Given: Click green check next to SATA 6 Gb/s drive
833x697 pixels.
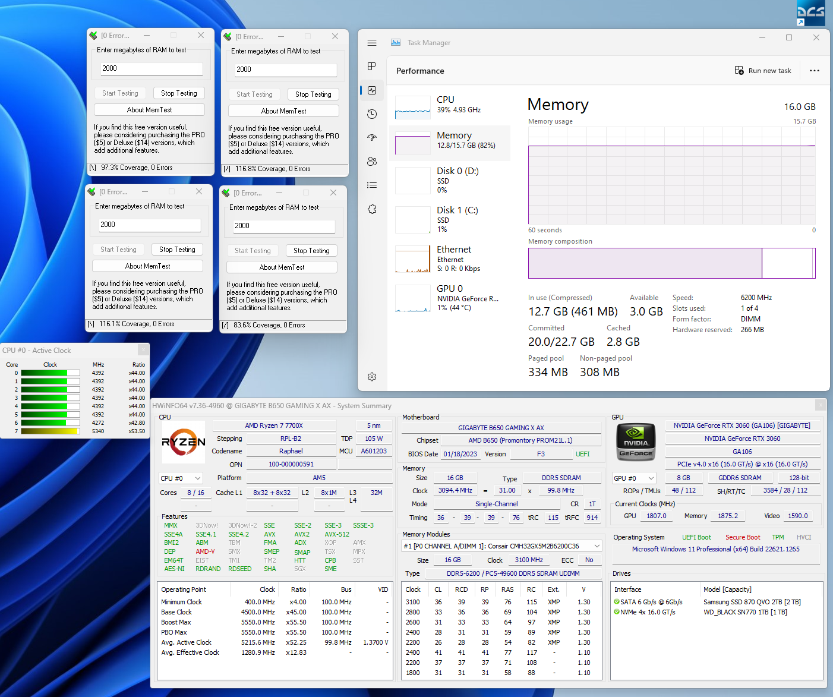Looking at the screenshot, I should (x=617, y=602).
